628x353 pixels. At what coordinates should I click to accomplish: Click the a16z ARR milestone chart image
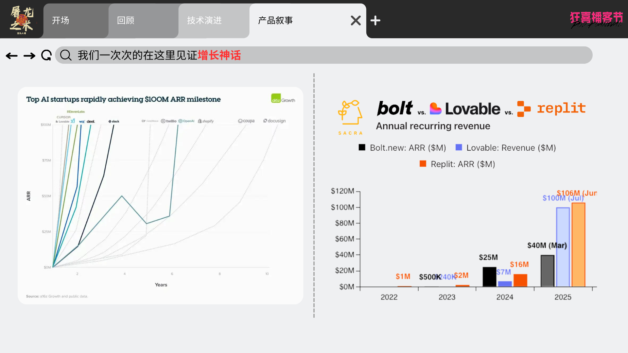point(160,195)
